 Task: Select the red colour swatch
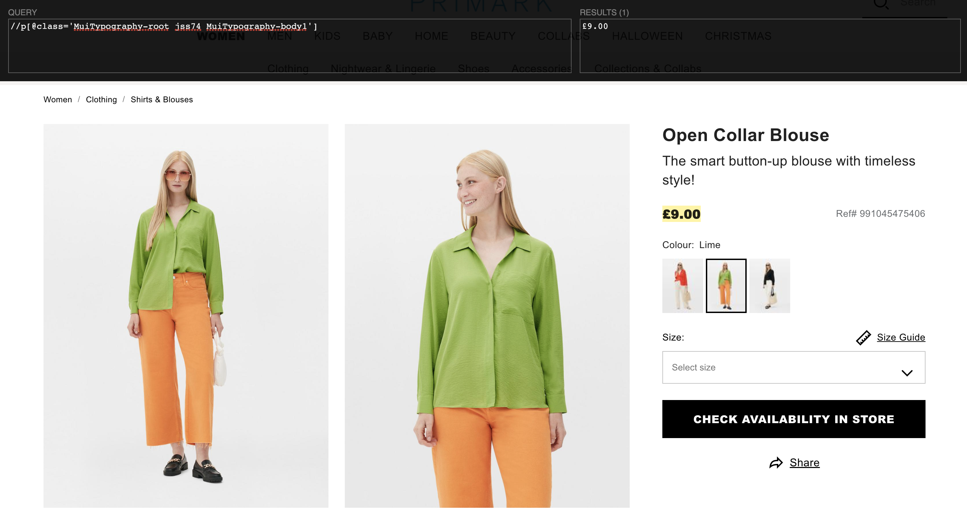click(x=681, y=285)
